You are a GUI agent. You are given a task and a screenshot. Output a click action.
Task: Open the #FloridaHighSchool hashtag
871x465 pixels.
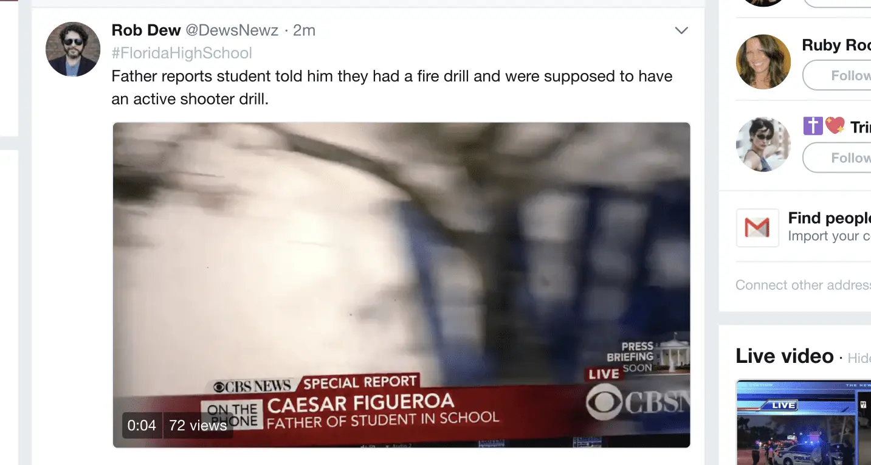click(x=182, y=53)
